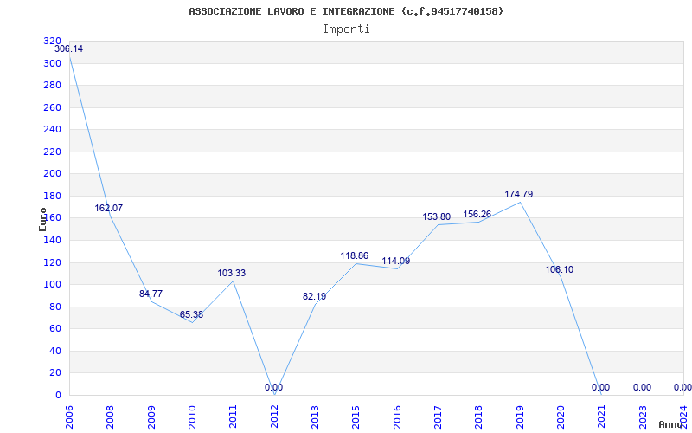Click the 153.80 value label

tap(437, 217)
